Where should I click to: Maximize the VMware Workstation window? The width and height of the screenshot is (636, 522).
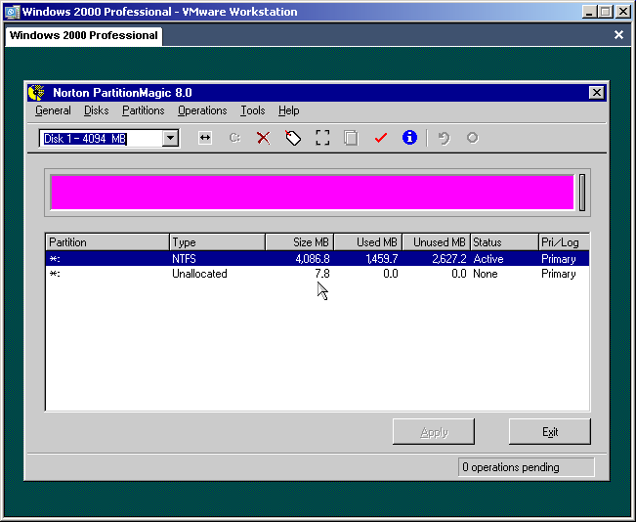606,12
